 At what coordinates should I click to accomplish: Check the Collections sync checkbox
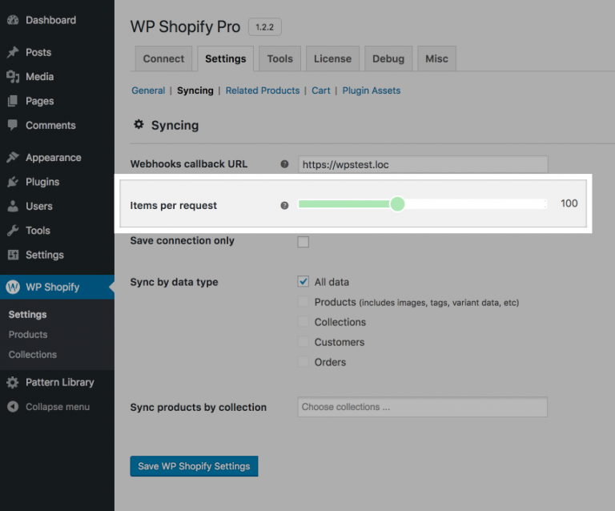tap(303, 322)
